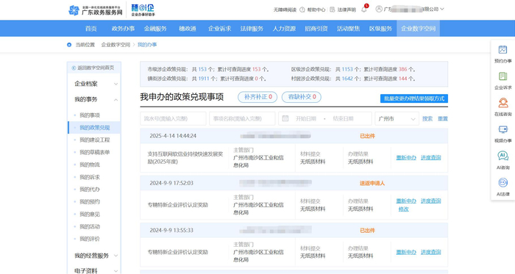The width and height of the screenshot is (515, 274).
Task: Open 我的物流 in the sidebar
Action: pyautogui.click(x=90, y=165)
